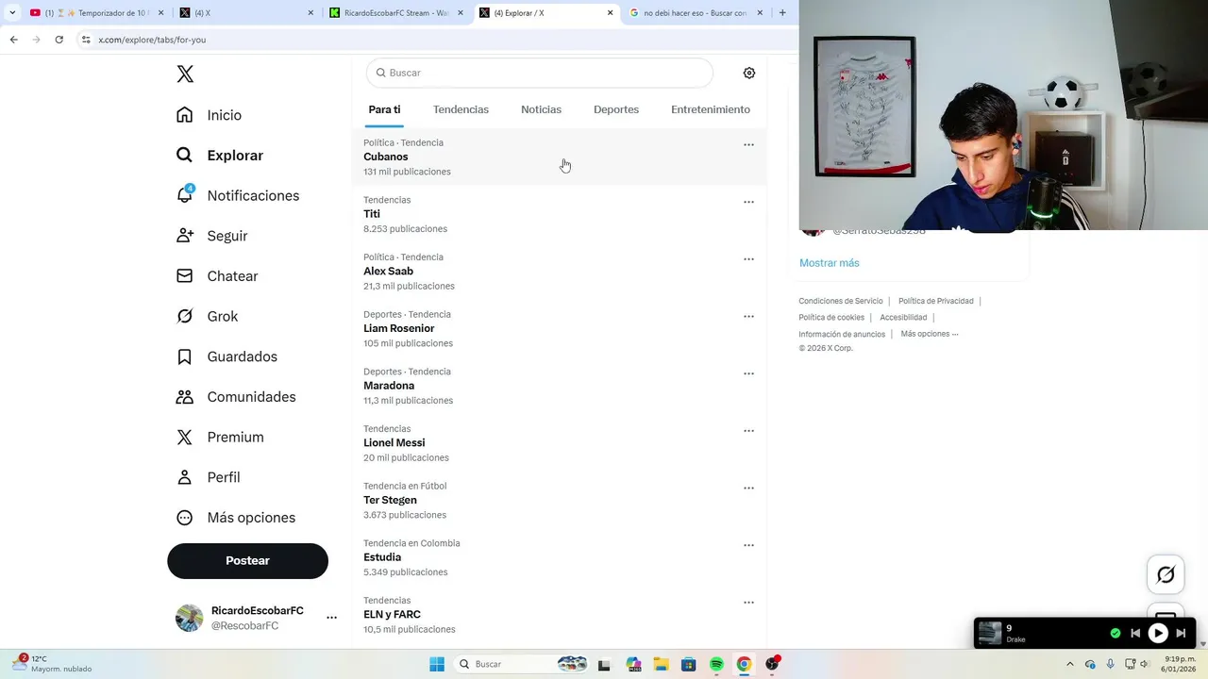
Task: Switch to the 'no debi hacer eso' Google tab
Action: (x=696, y=13)
